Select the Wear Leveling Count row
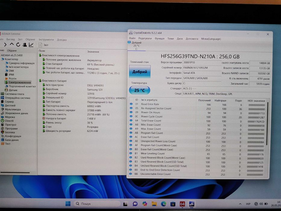Image resolution: width=281 pixels, height=211 pixels. pos(197,154)
